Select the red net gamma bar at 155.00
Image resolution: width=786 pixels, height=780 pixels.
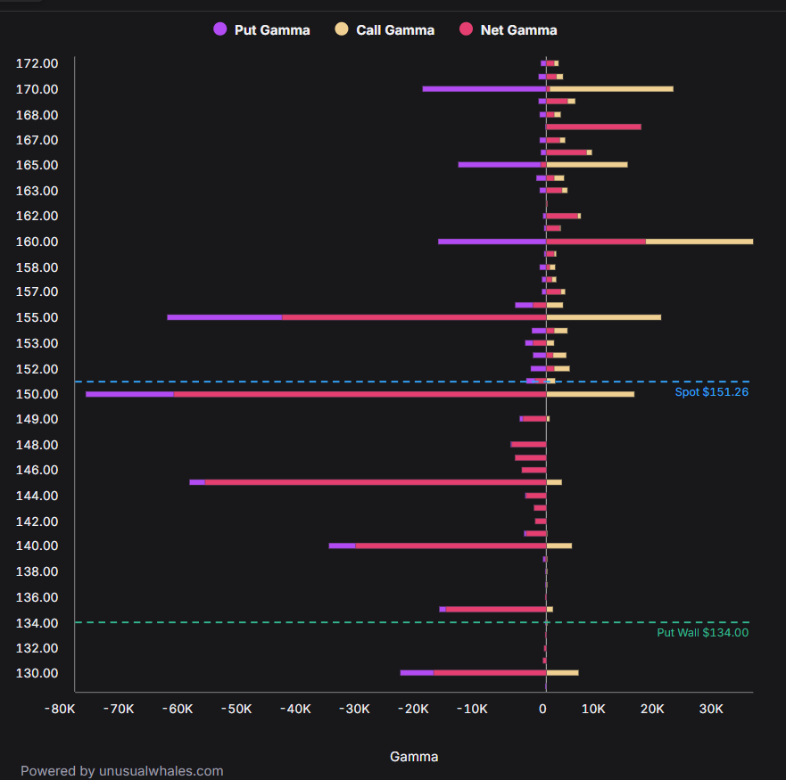click(414, 317)
